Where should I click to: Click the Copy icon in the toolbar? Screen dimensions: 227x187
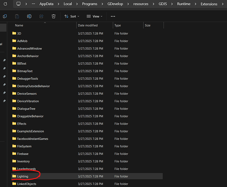click(5, 16)
